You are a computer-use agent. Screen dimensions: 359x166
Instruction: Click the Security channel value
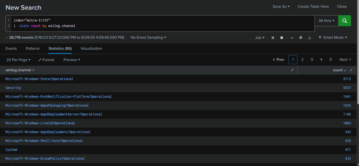tap(13, 88)
